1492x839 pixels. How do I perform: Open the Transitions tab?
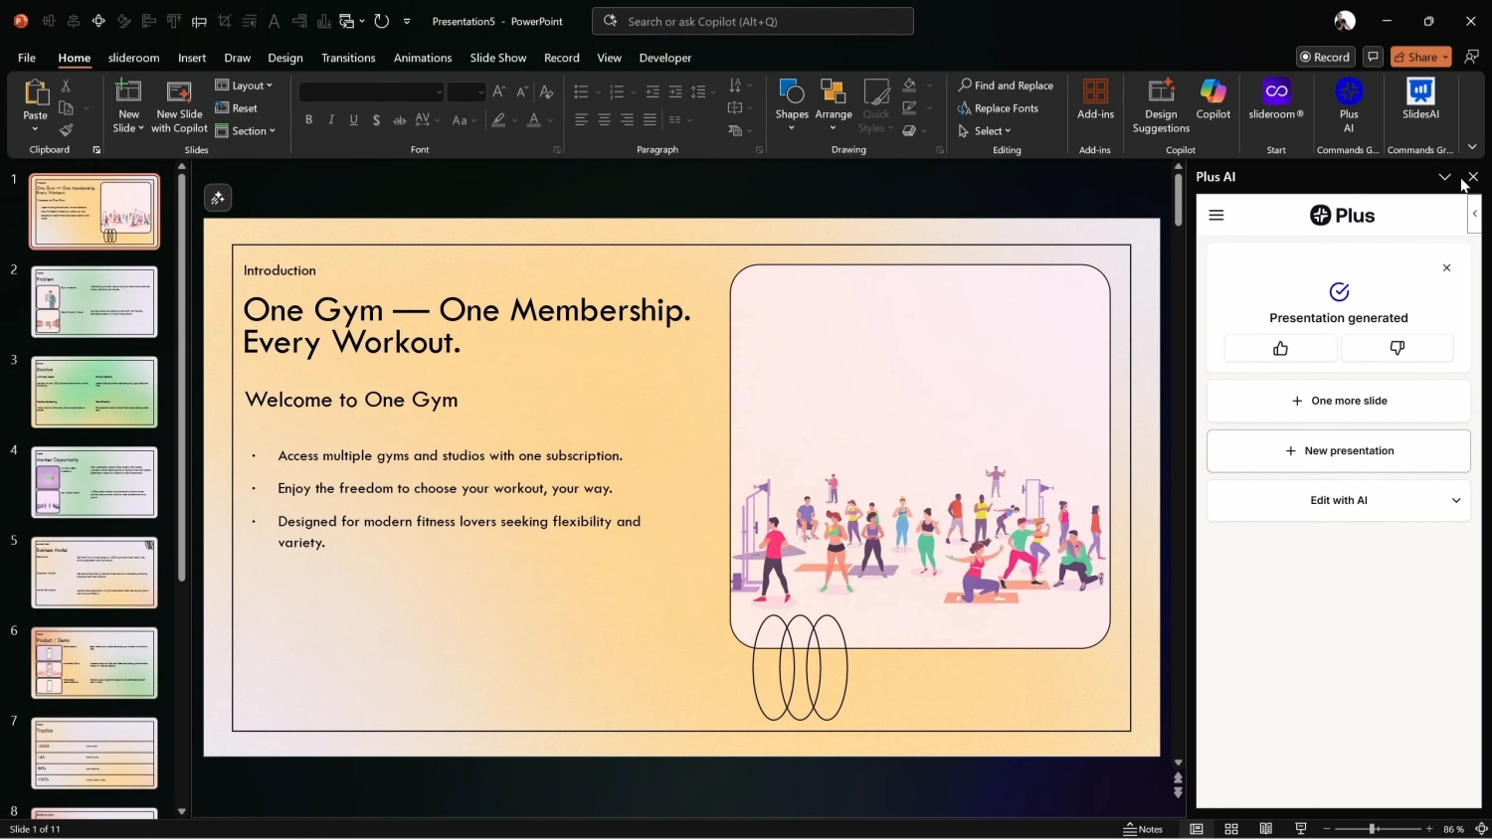pos(348,58)
